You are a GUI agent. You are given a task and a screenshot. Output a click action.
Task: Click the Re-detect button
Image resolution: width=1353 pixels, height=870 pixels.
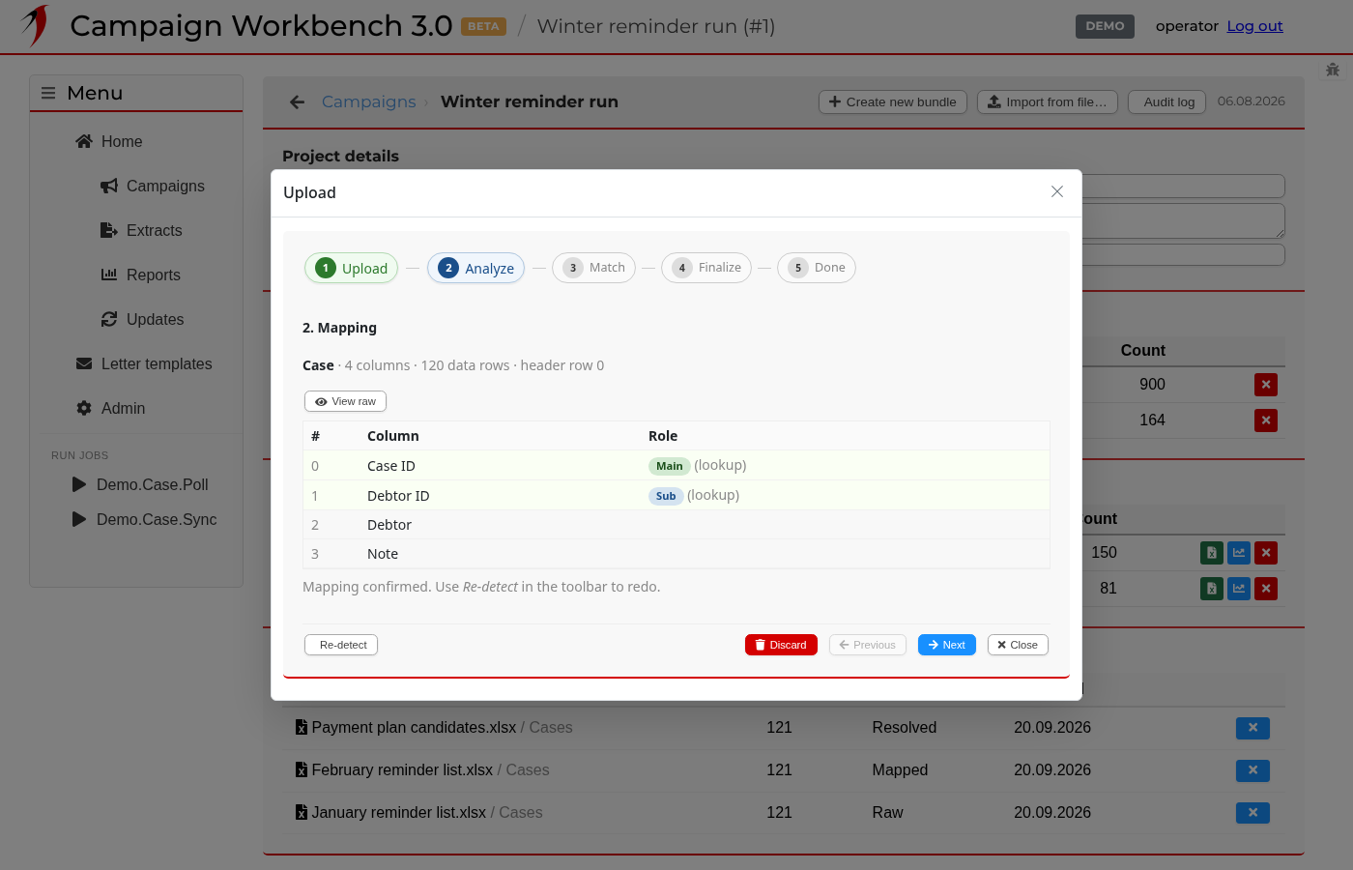[341, 645]
